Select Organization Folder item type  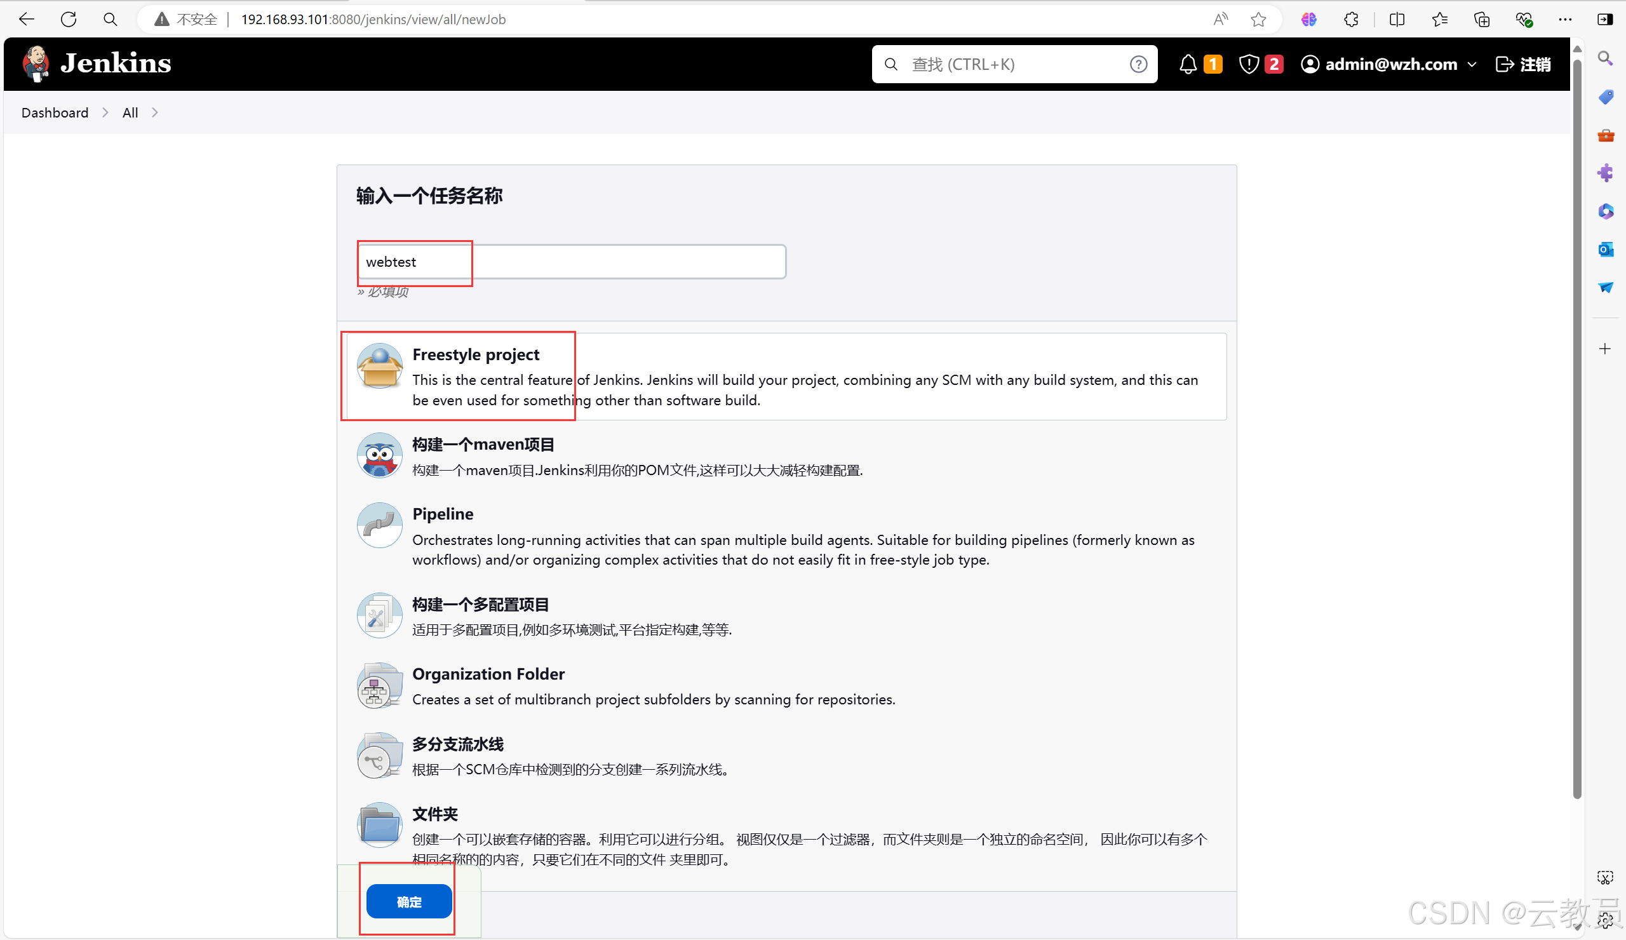point(786,685)
